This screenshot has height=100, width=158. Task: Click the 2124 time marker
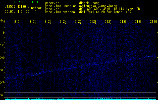[63, 21]
